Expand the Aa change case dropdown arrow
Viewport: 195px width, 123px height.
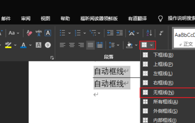[18, 33]
